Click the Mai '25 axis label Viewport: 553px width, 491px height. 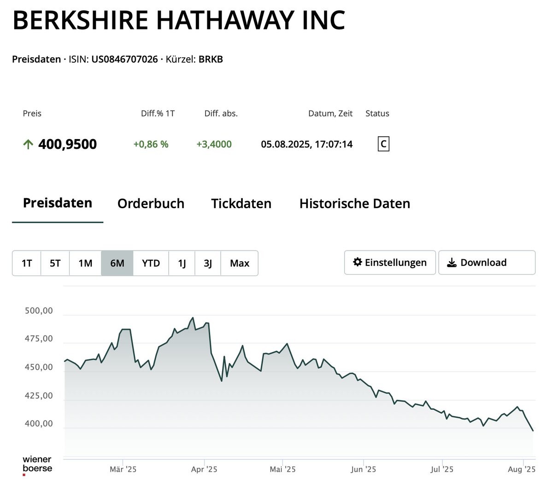282,469
